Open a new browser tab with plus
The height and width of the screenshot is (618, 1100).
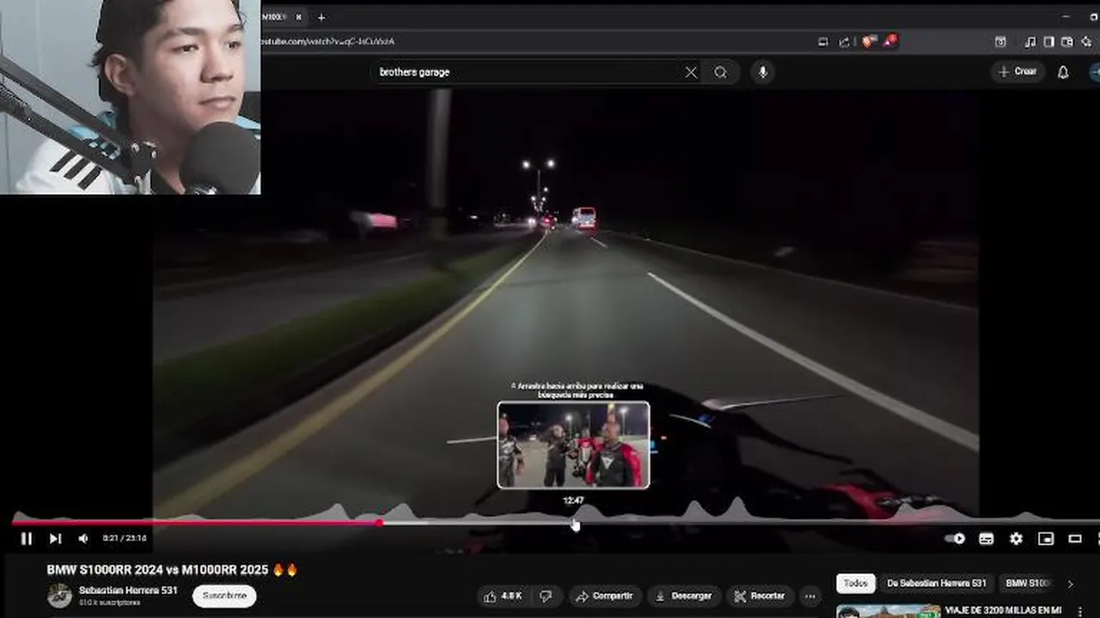coord(321,17)
